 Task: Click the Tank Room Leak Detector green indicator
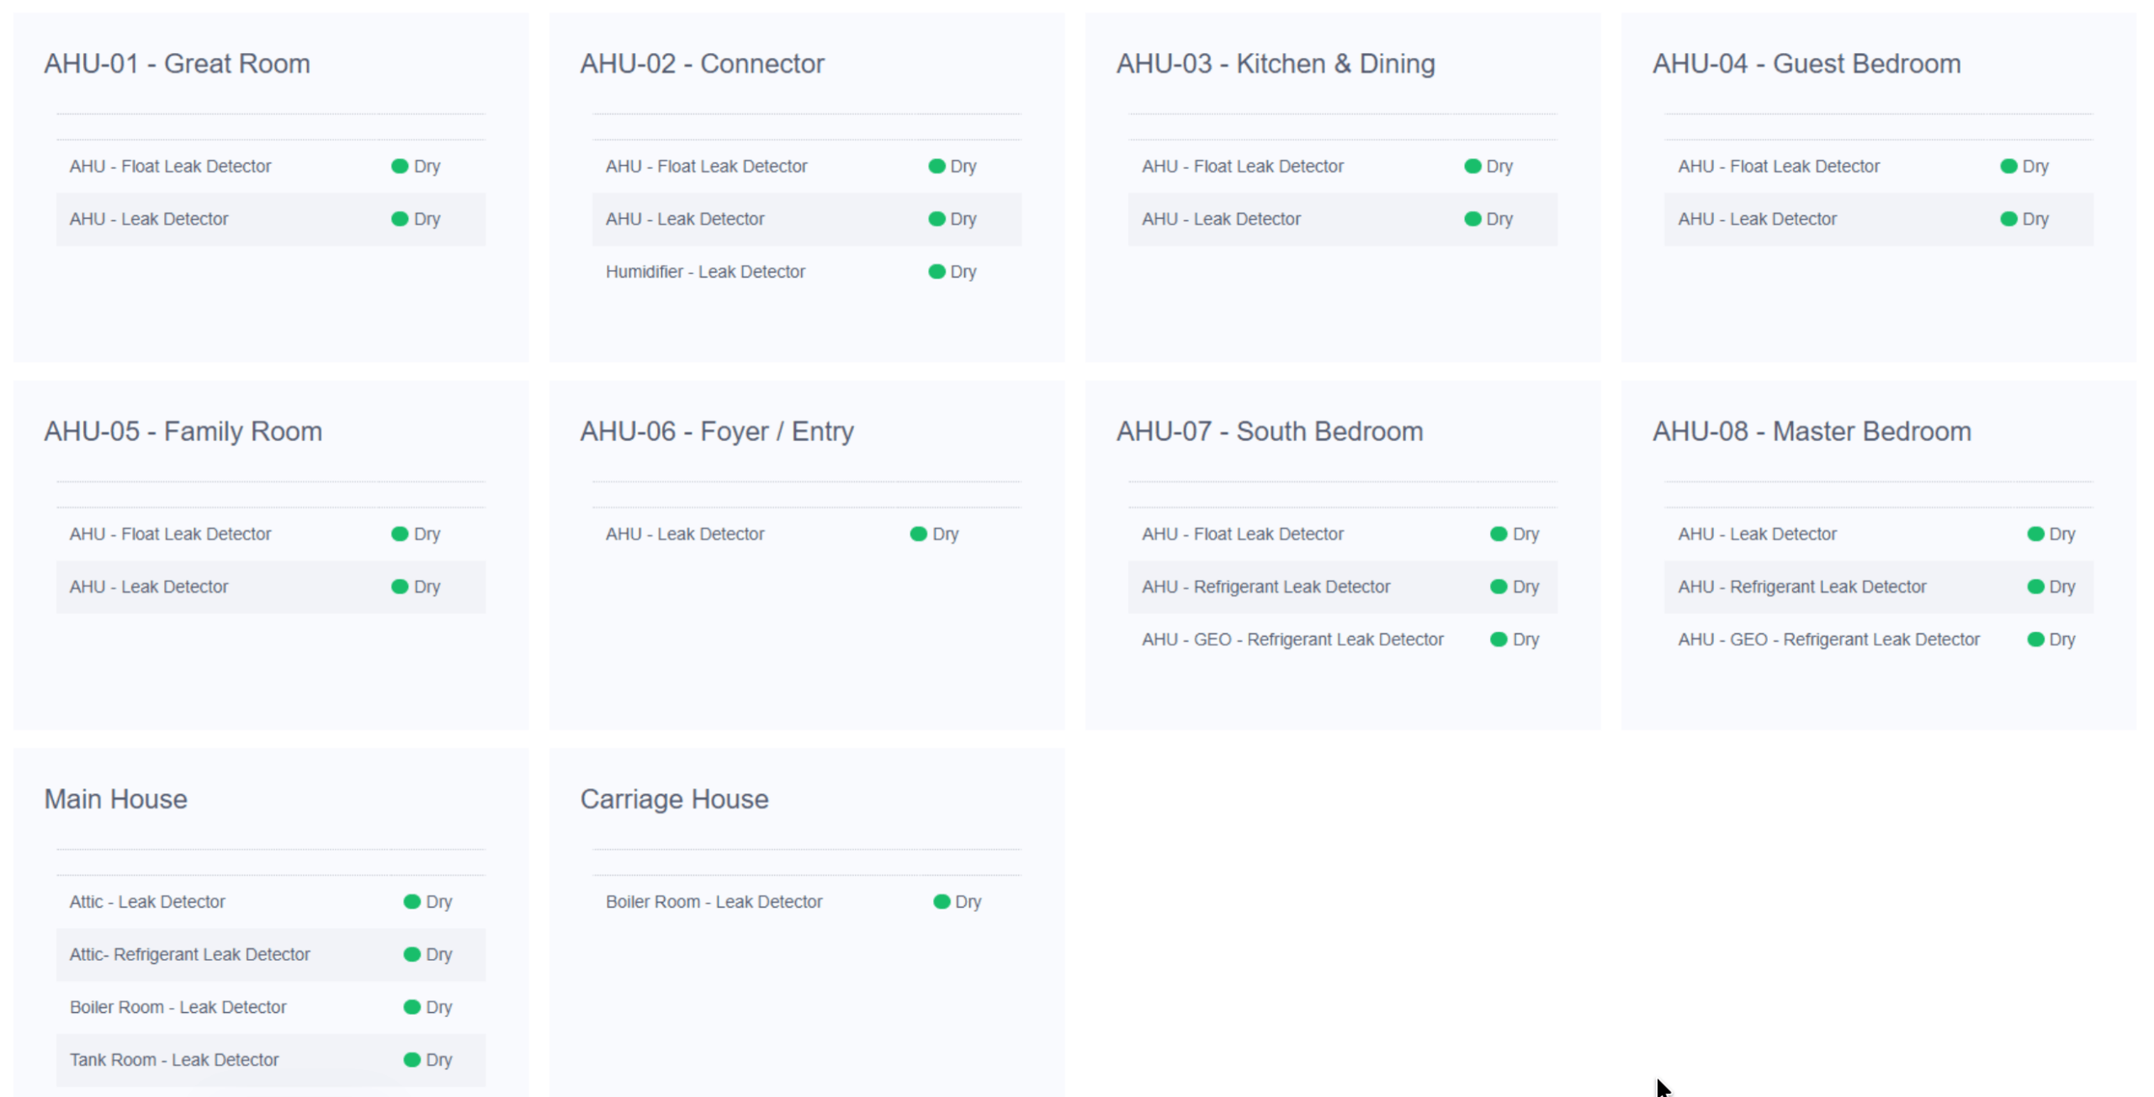click(411, 1060)
